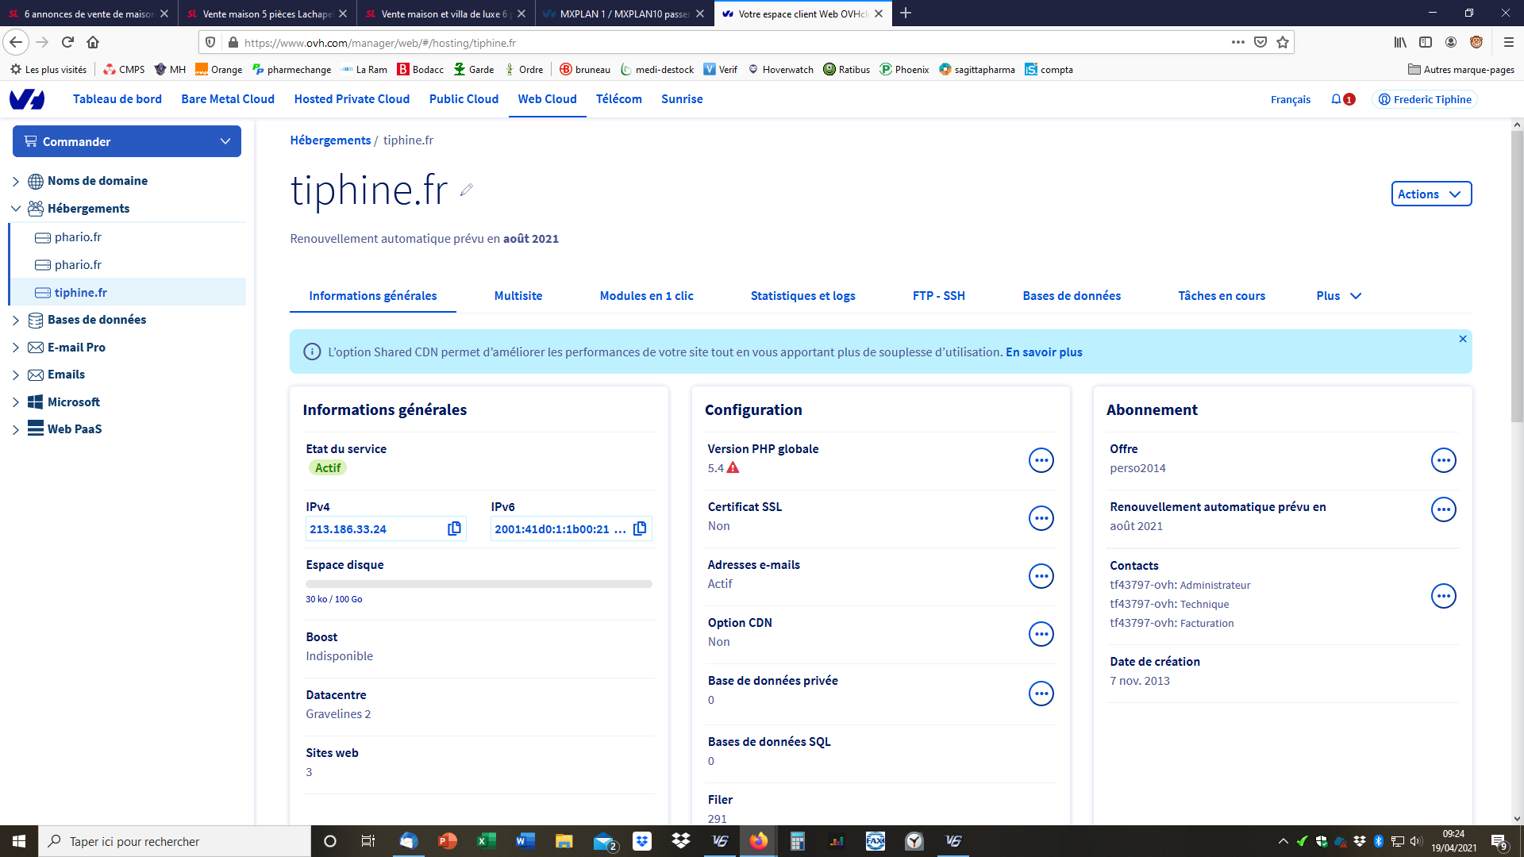Image resolution: width=1524 pixels, height=857 pixels.
Task: Click the En savoir plus link
Action: coord(1044,352)
